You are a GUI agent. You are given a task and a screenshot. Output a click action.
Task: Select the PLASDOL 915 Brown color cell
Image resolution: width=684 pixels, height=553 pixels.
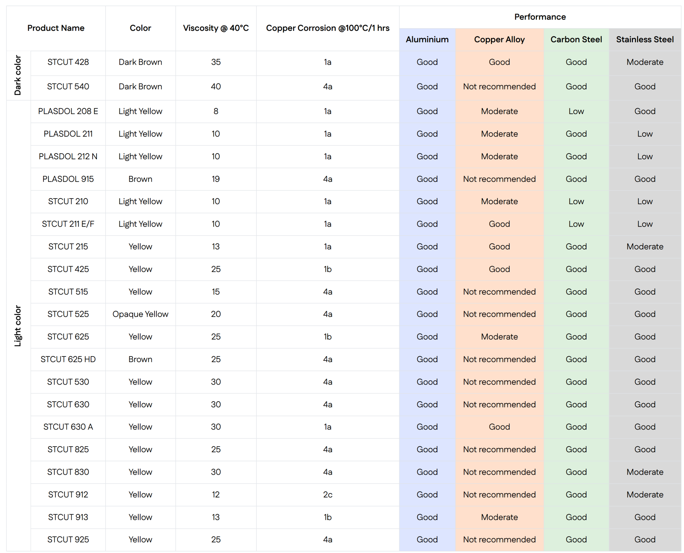pyautogui.click(x=140, y=179)
